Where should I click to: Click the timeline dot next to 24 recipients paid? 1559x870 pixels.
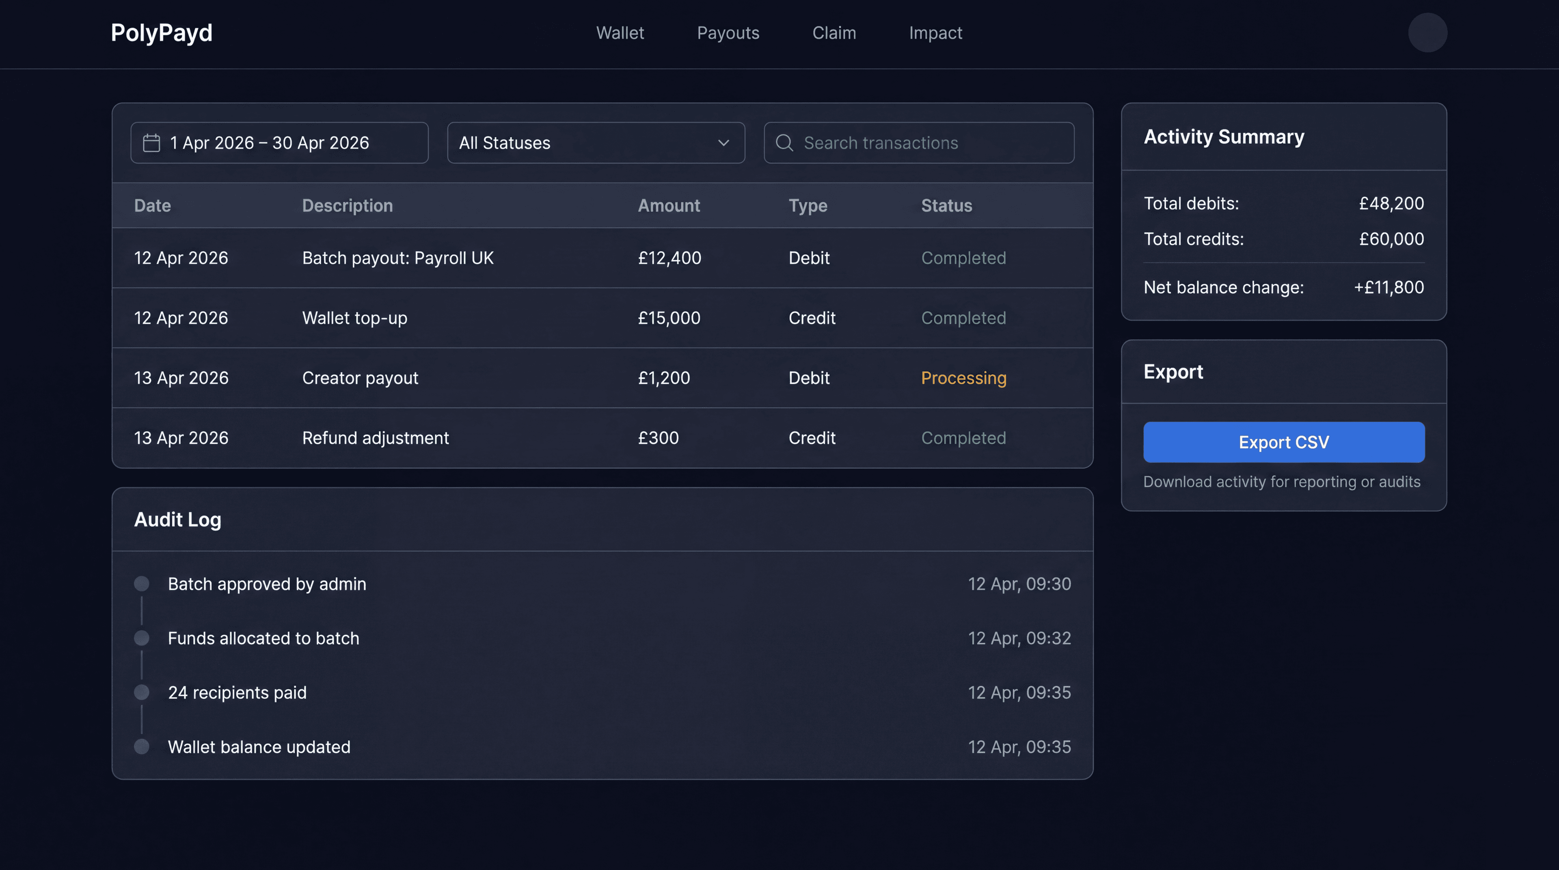point(142,692)
